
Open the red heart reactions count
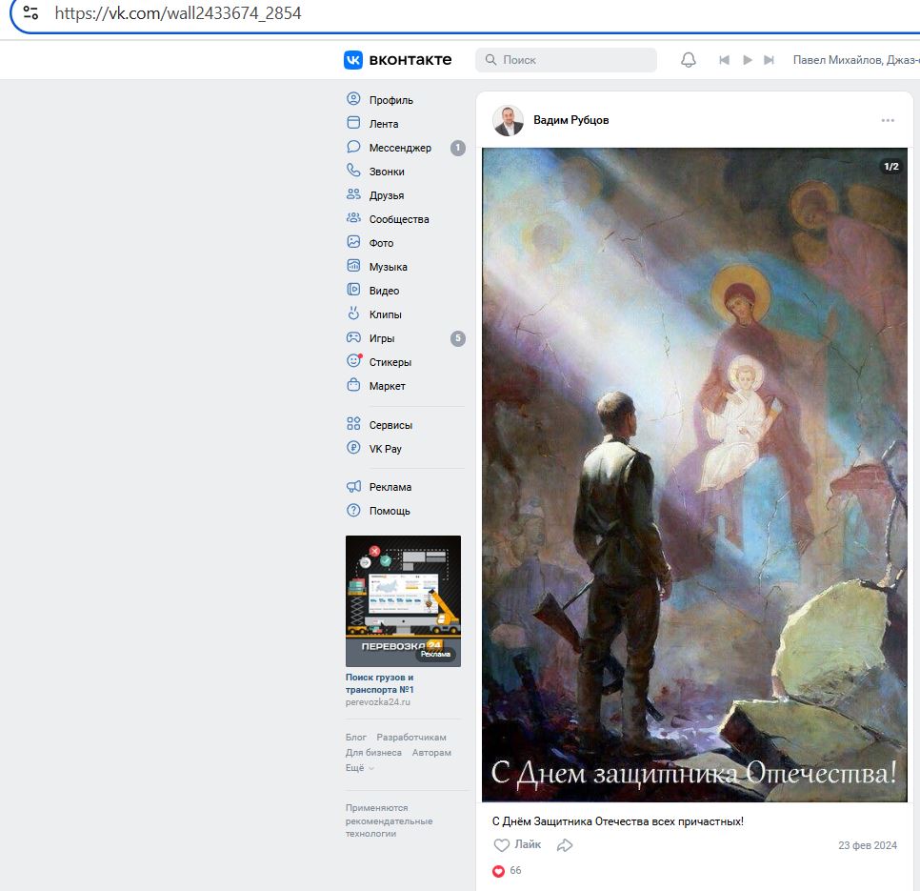(x=507, y=870)
